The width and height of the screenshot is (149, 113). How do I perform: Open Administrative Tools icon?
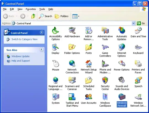105,30
